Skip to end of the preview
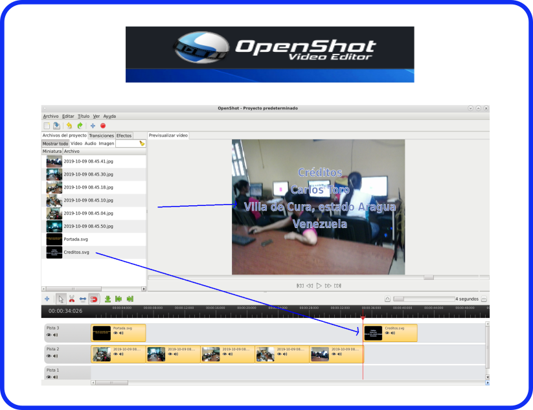The width and height of the screenshot is (533, 410). [x=337, y=286]
